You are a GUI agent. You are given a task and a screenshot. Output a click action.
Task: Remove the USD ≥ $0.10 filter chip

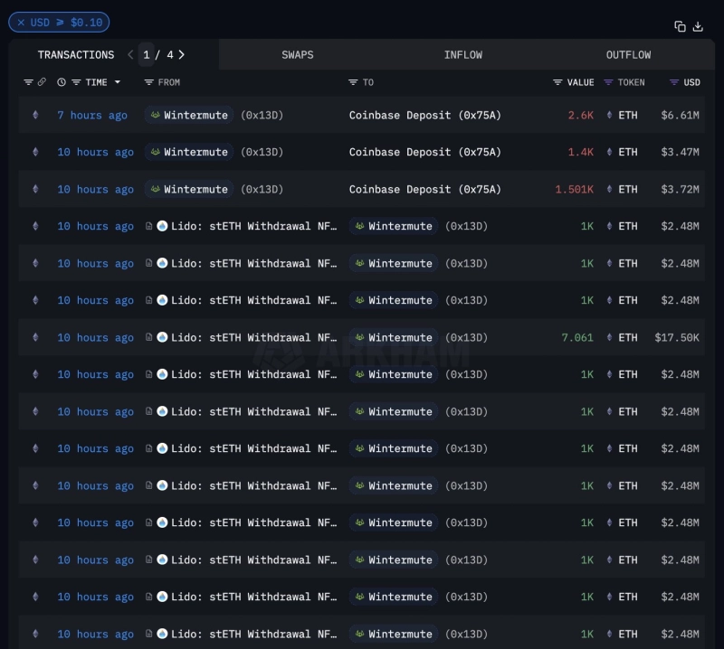coord(21,22)
